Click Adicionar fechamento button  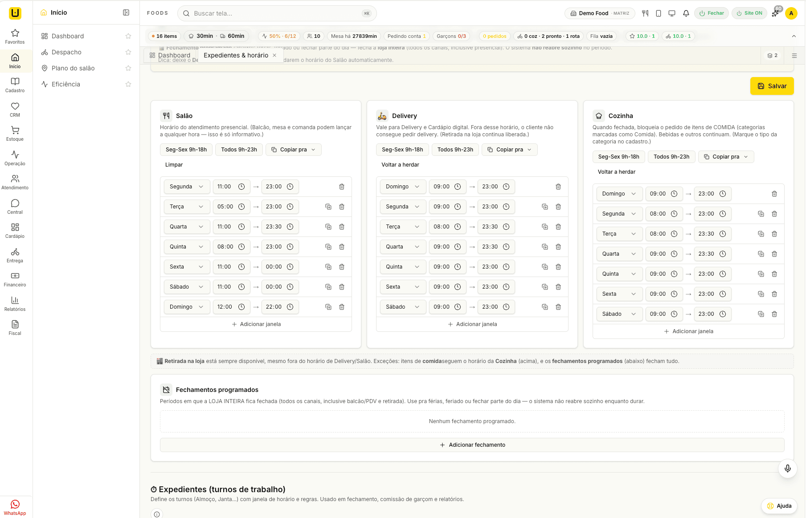(x=472, y=445)
